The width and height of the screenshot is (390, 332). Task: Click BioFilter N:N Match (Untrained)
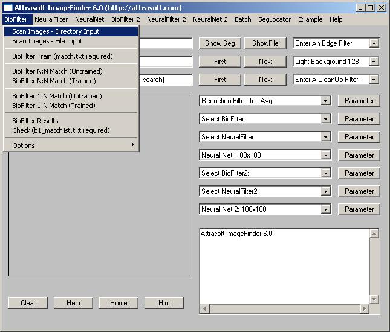coord(57,71)
